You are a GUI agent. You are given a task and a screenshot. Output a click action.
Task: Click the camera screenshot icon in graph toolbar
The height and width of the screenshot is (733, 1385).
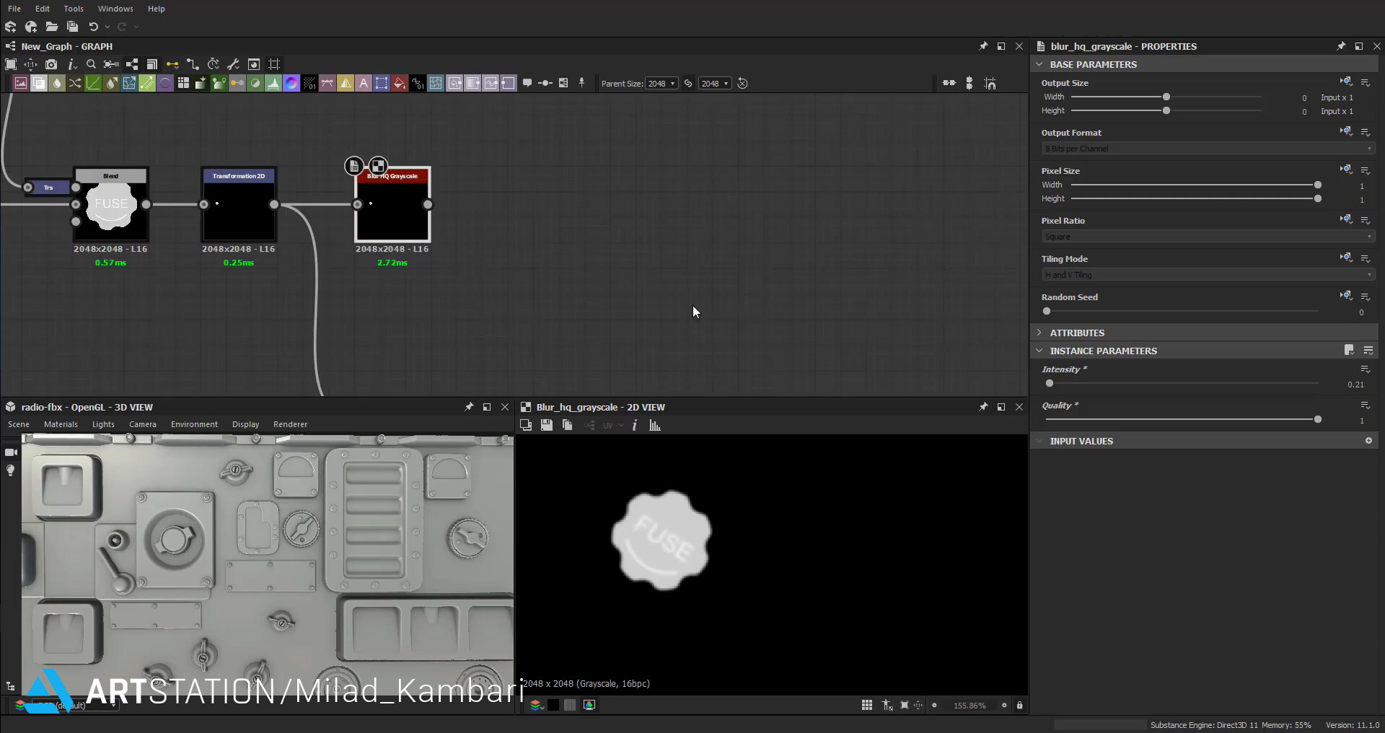click(51, 64)
